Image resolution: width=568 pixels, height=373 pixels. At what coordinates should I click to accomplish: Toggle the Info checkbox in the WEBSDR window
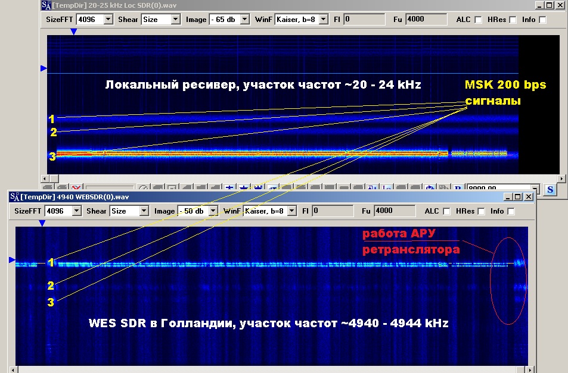tap(511, 211)
